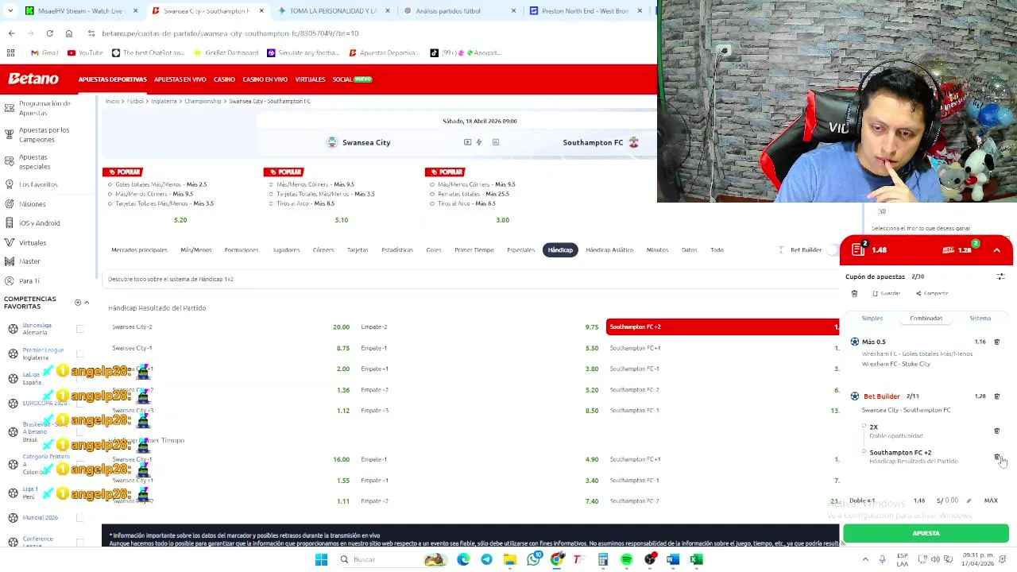The image size is (1017, 572).
Task: Follow Championship breadcrumb link
Action: pos(203,101)
